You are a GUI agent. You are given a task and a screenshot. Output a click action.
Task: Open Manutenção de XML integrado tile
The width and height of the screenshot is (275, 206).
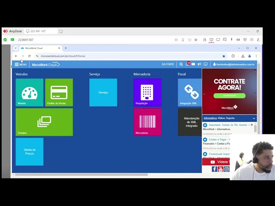pyautogui.click(x=190, y=122)
